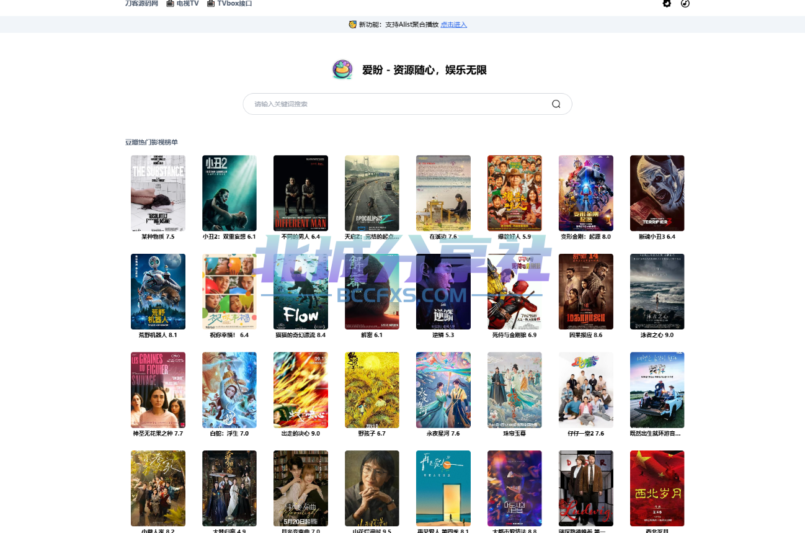Select the 祝你幸福! 6.4 title
This screenshot has height=533, width=805.
(229, 336)
